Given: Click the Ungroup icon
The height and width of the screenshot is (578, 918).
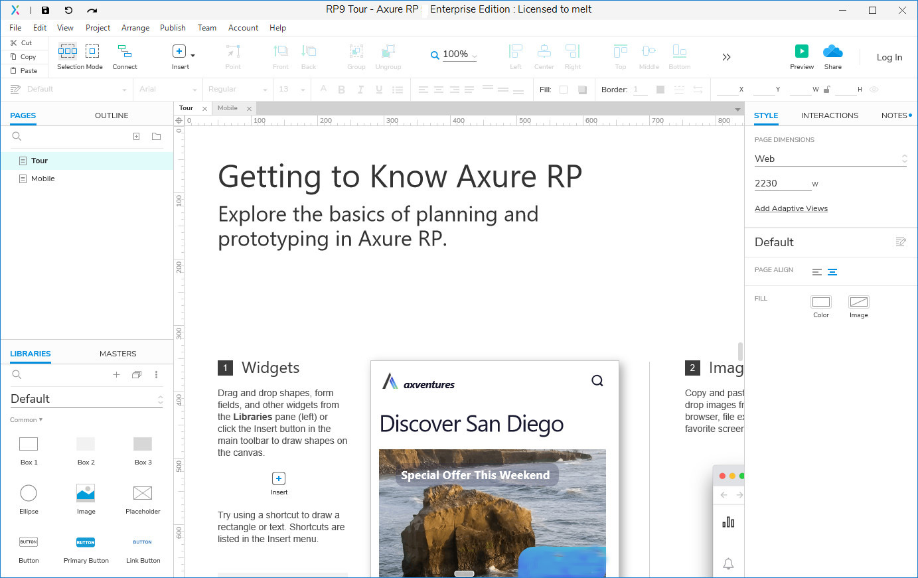Looking at the screenshot, I should 388,51.
